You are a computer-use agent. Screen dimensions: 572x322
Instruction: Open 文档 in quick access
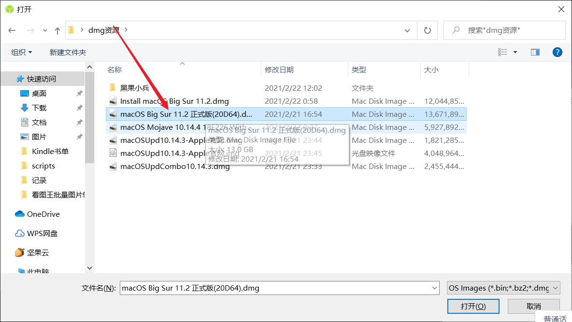pos(39,122)
